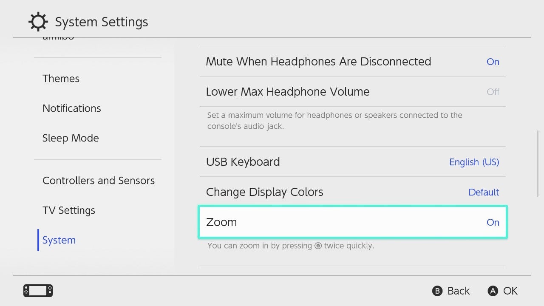Viewport: 544px width, 306px height.
Task: Select TV Settings in sidebar
Action: 69,210
